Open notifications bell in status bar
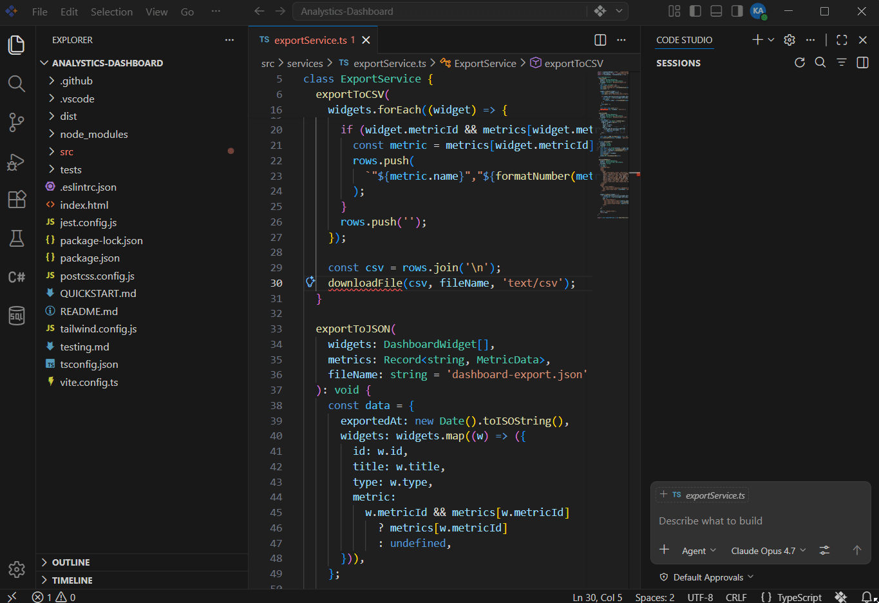Screen dimensions: 879x603 (x=867, y=597)
